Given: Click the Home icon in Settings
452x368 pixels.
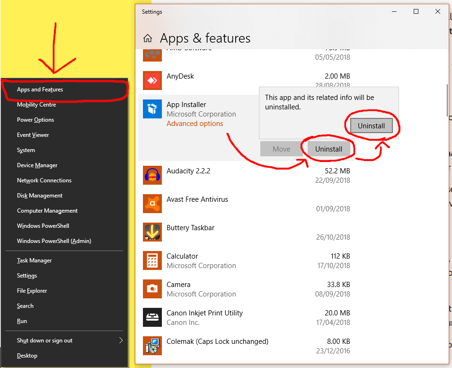Looking at the screenshot, I should click(x=148, y=38).
